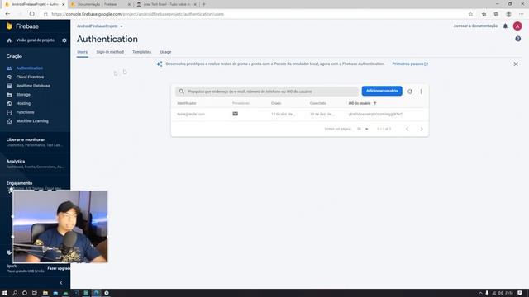Click the Machine Learning robot icon

[9, 121]
